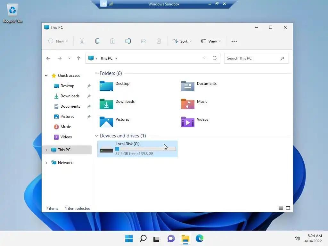Viewport: 328px width, 246px height.
Task: Open address bar history dropdown chevron
Action: pyautogui.click(x=204, y=58)
